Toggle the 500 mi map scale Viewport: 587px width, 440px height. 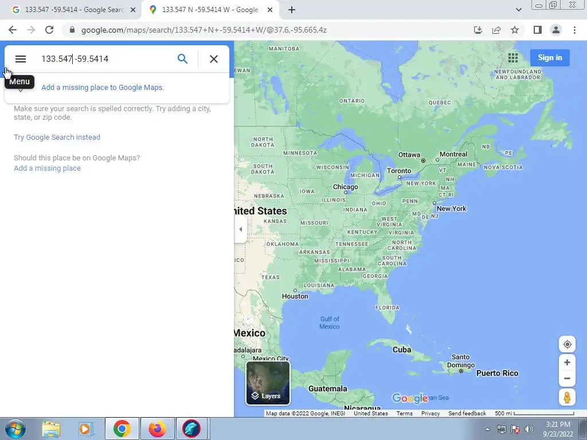534,414
